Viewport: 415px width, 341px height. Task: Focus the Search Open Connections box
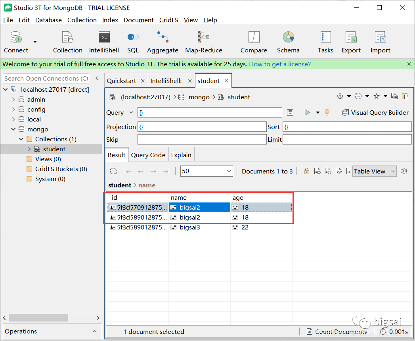46,78
